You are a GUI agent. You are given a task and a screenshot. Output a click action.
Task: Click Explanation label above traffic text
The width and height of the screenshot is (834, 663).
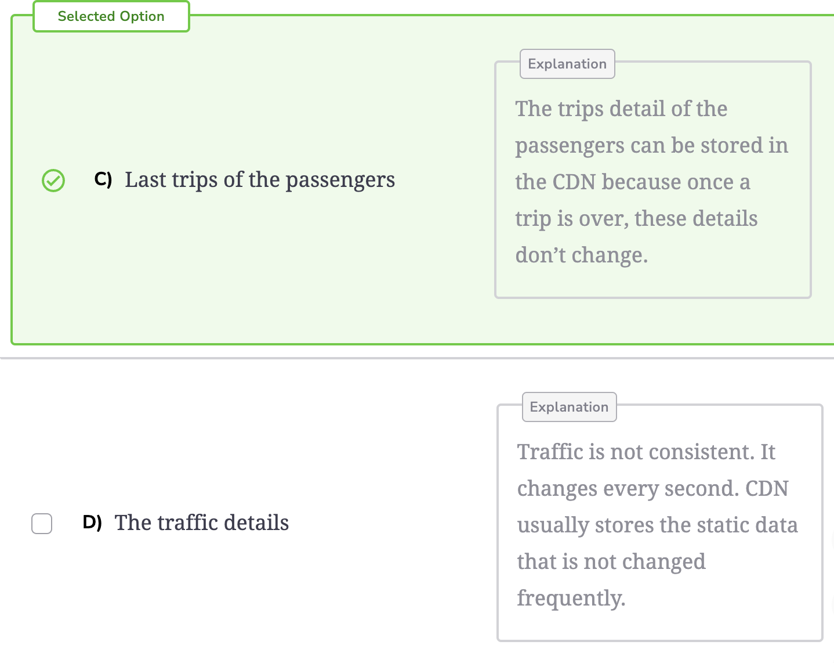tap(569, 407)
